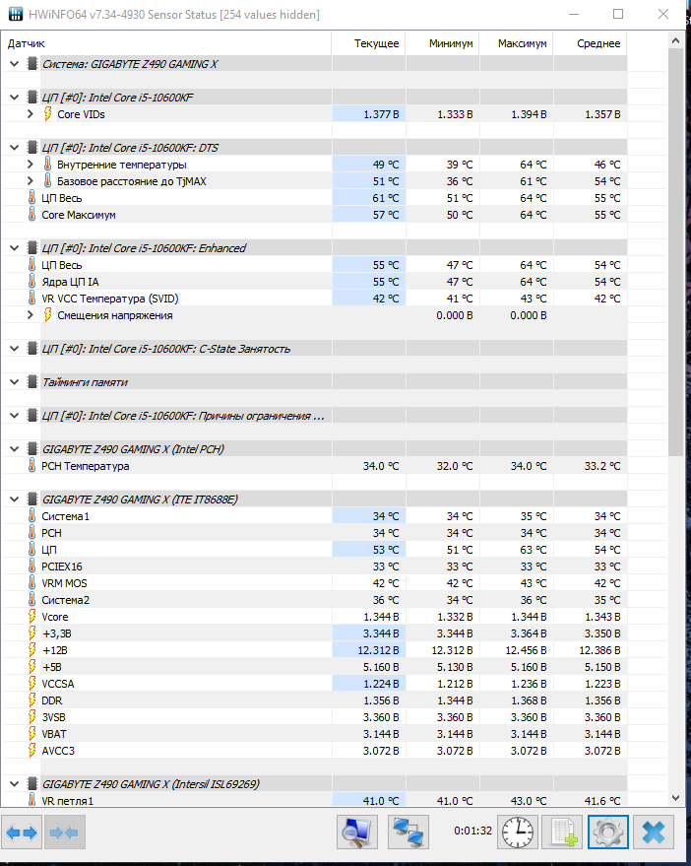
Task: Open the remote network computers icon
Action: point(408,833)
